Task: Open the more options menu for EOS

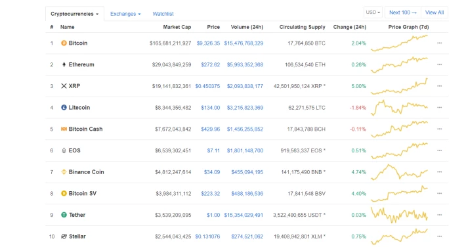Action: click(x=440, y=150)
